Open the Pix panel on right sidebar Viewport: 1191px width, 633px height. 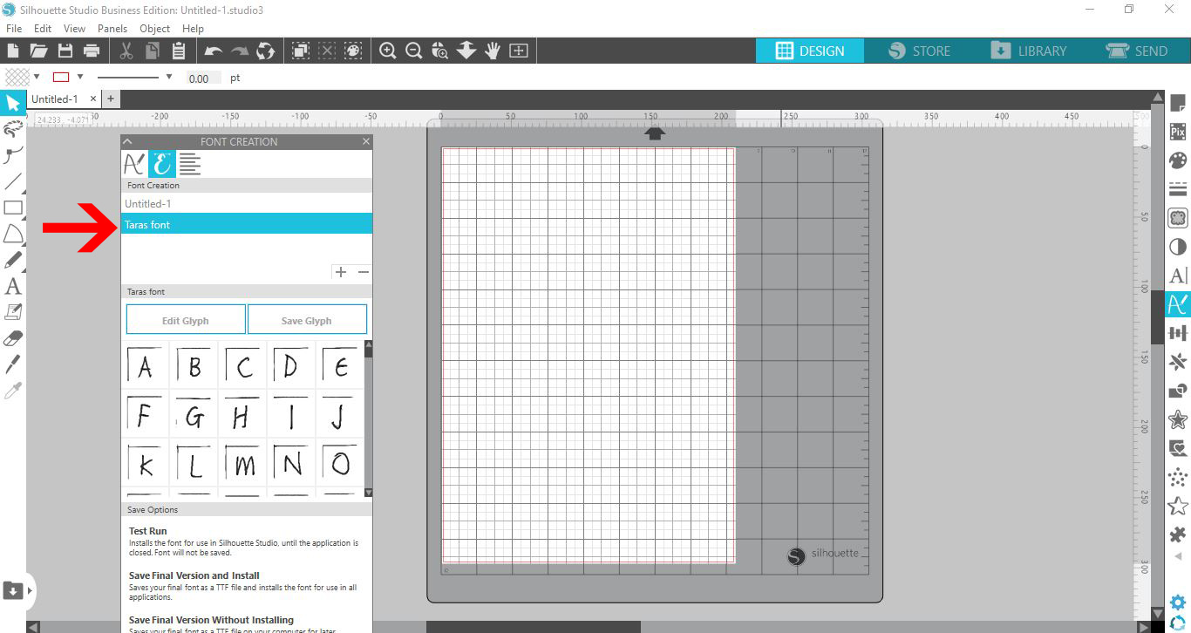(1178, 132)
